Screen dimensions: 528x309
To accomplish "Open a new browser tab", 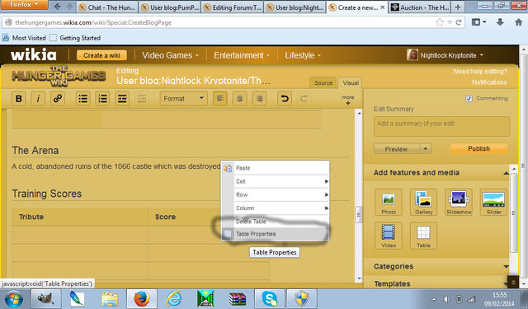I will (x=457, y=7).
